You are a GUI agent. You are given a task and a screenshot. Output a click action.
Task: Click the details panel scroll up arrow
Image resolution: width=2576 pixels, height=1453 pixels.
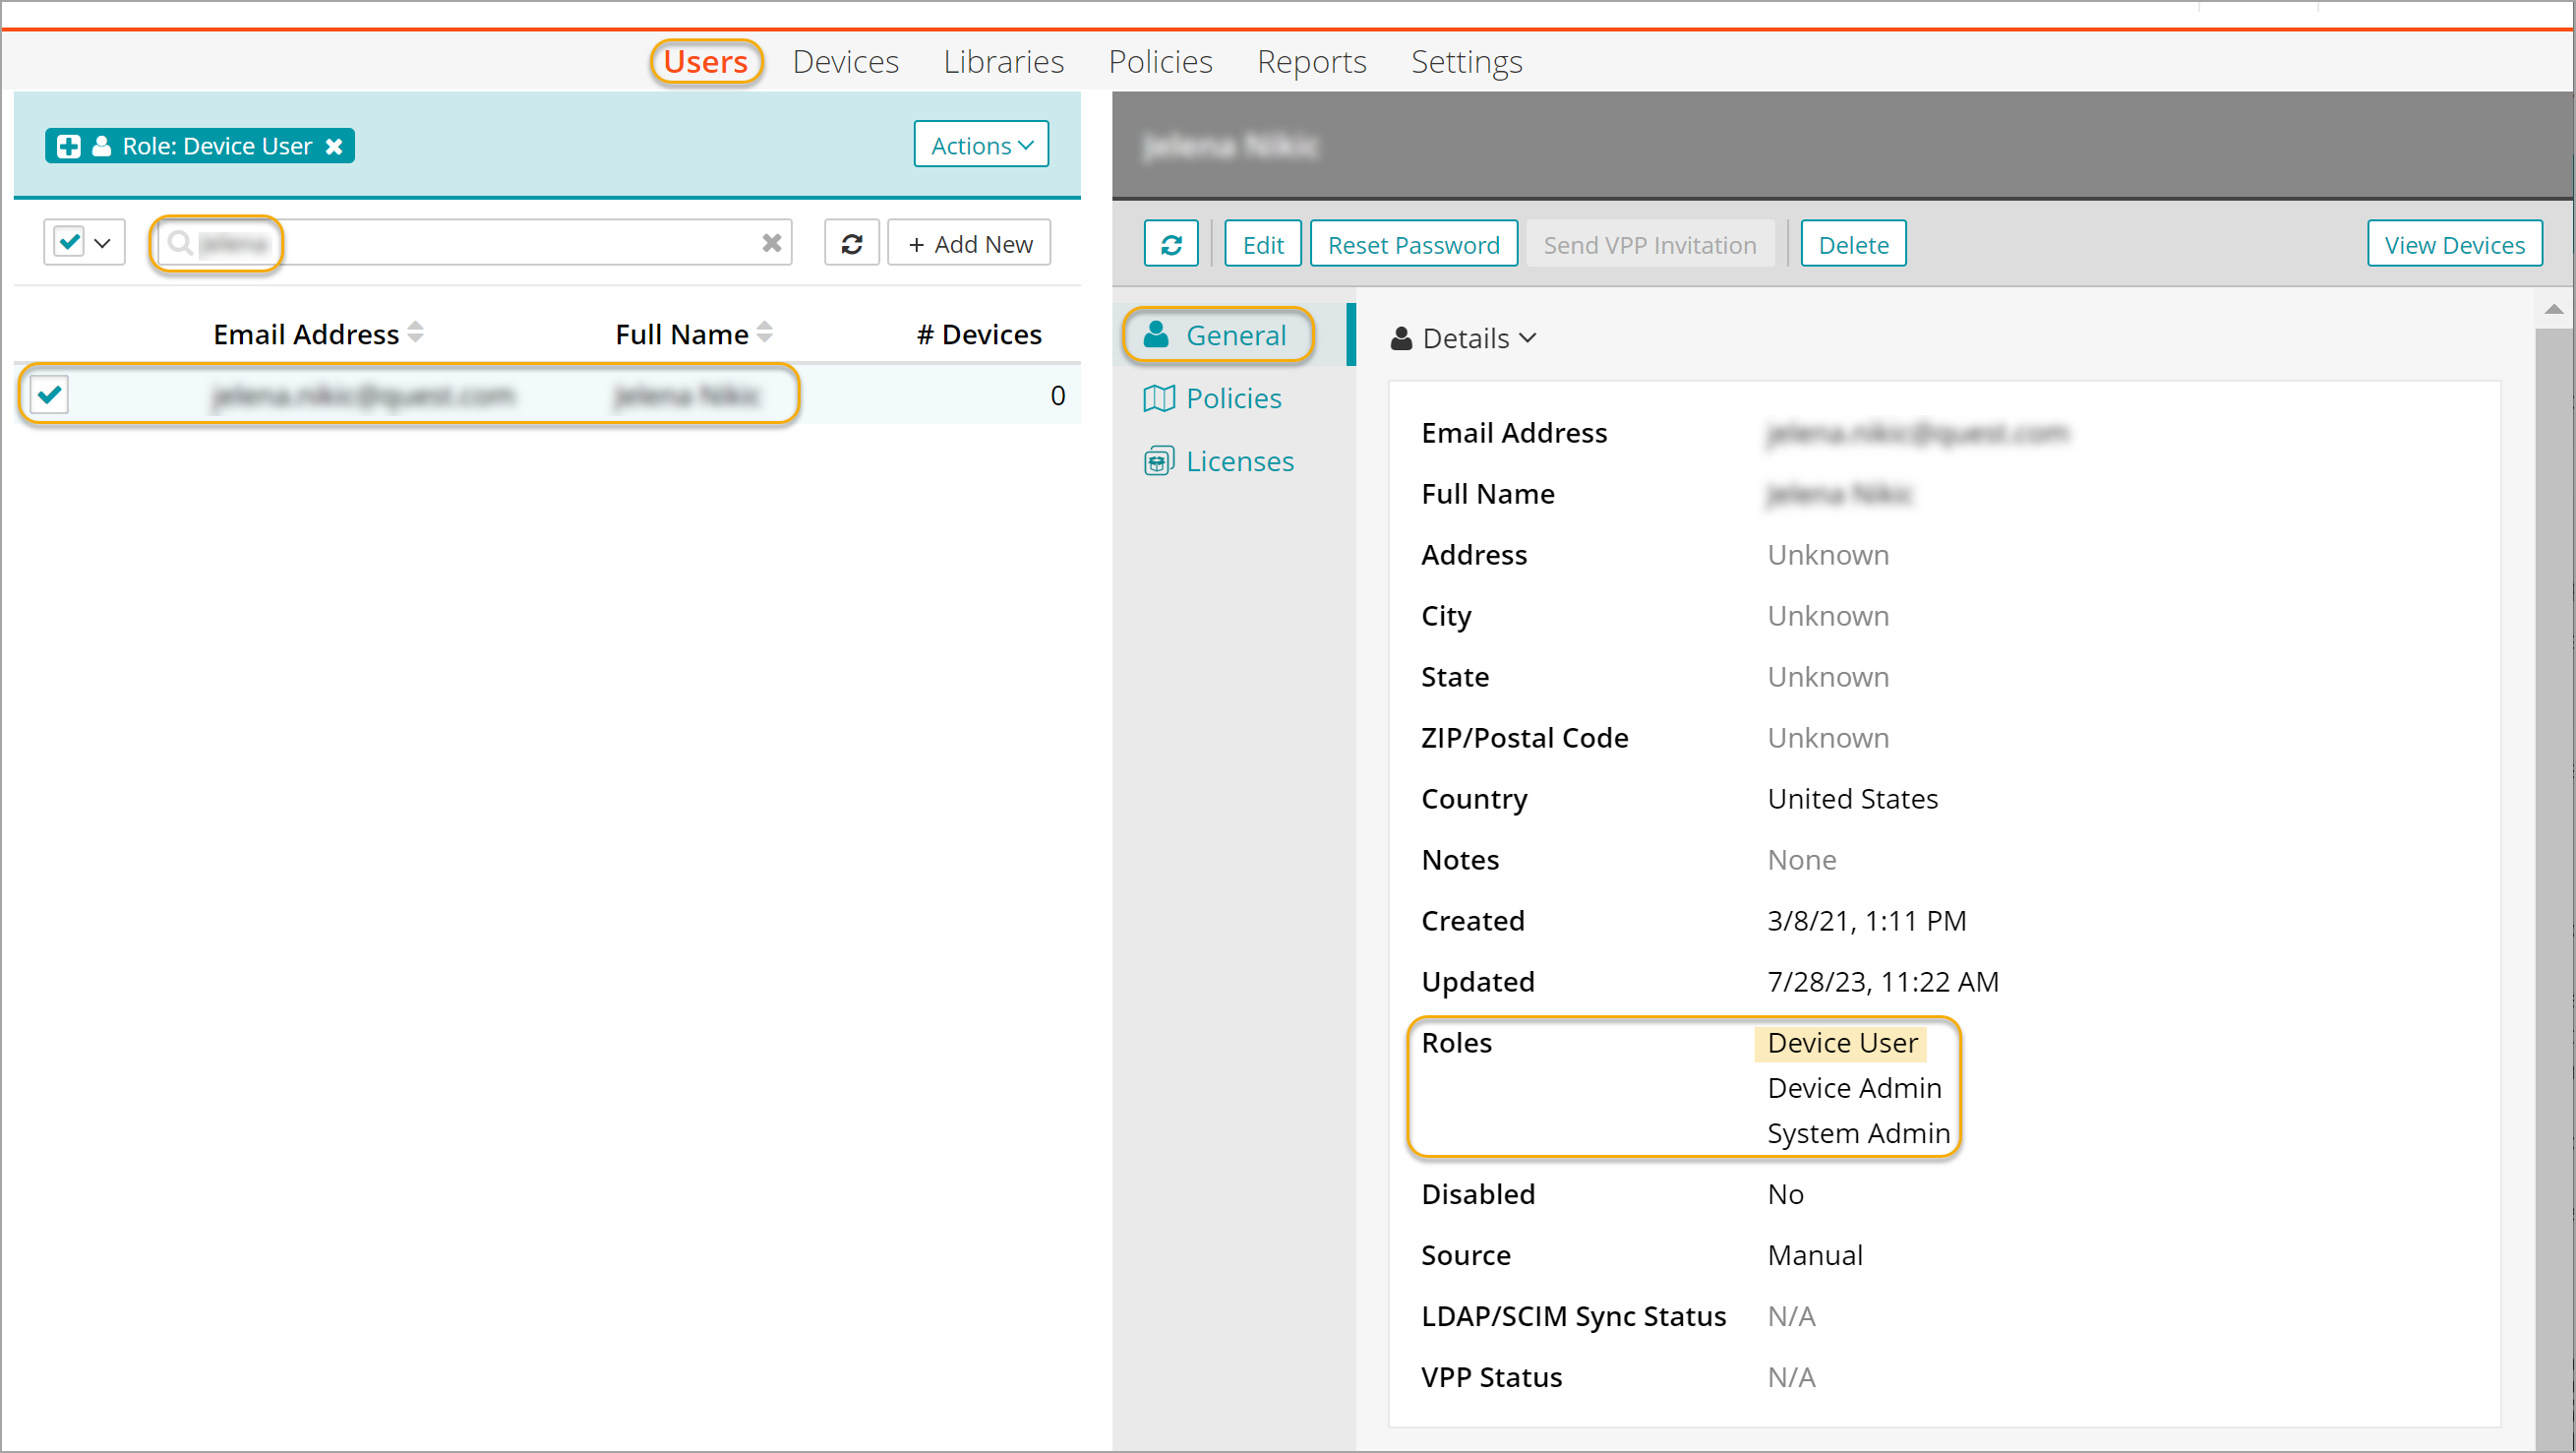(x=2553, y=309)
